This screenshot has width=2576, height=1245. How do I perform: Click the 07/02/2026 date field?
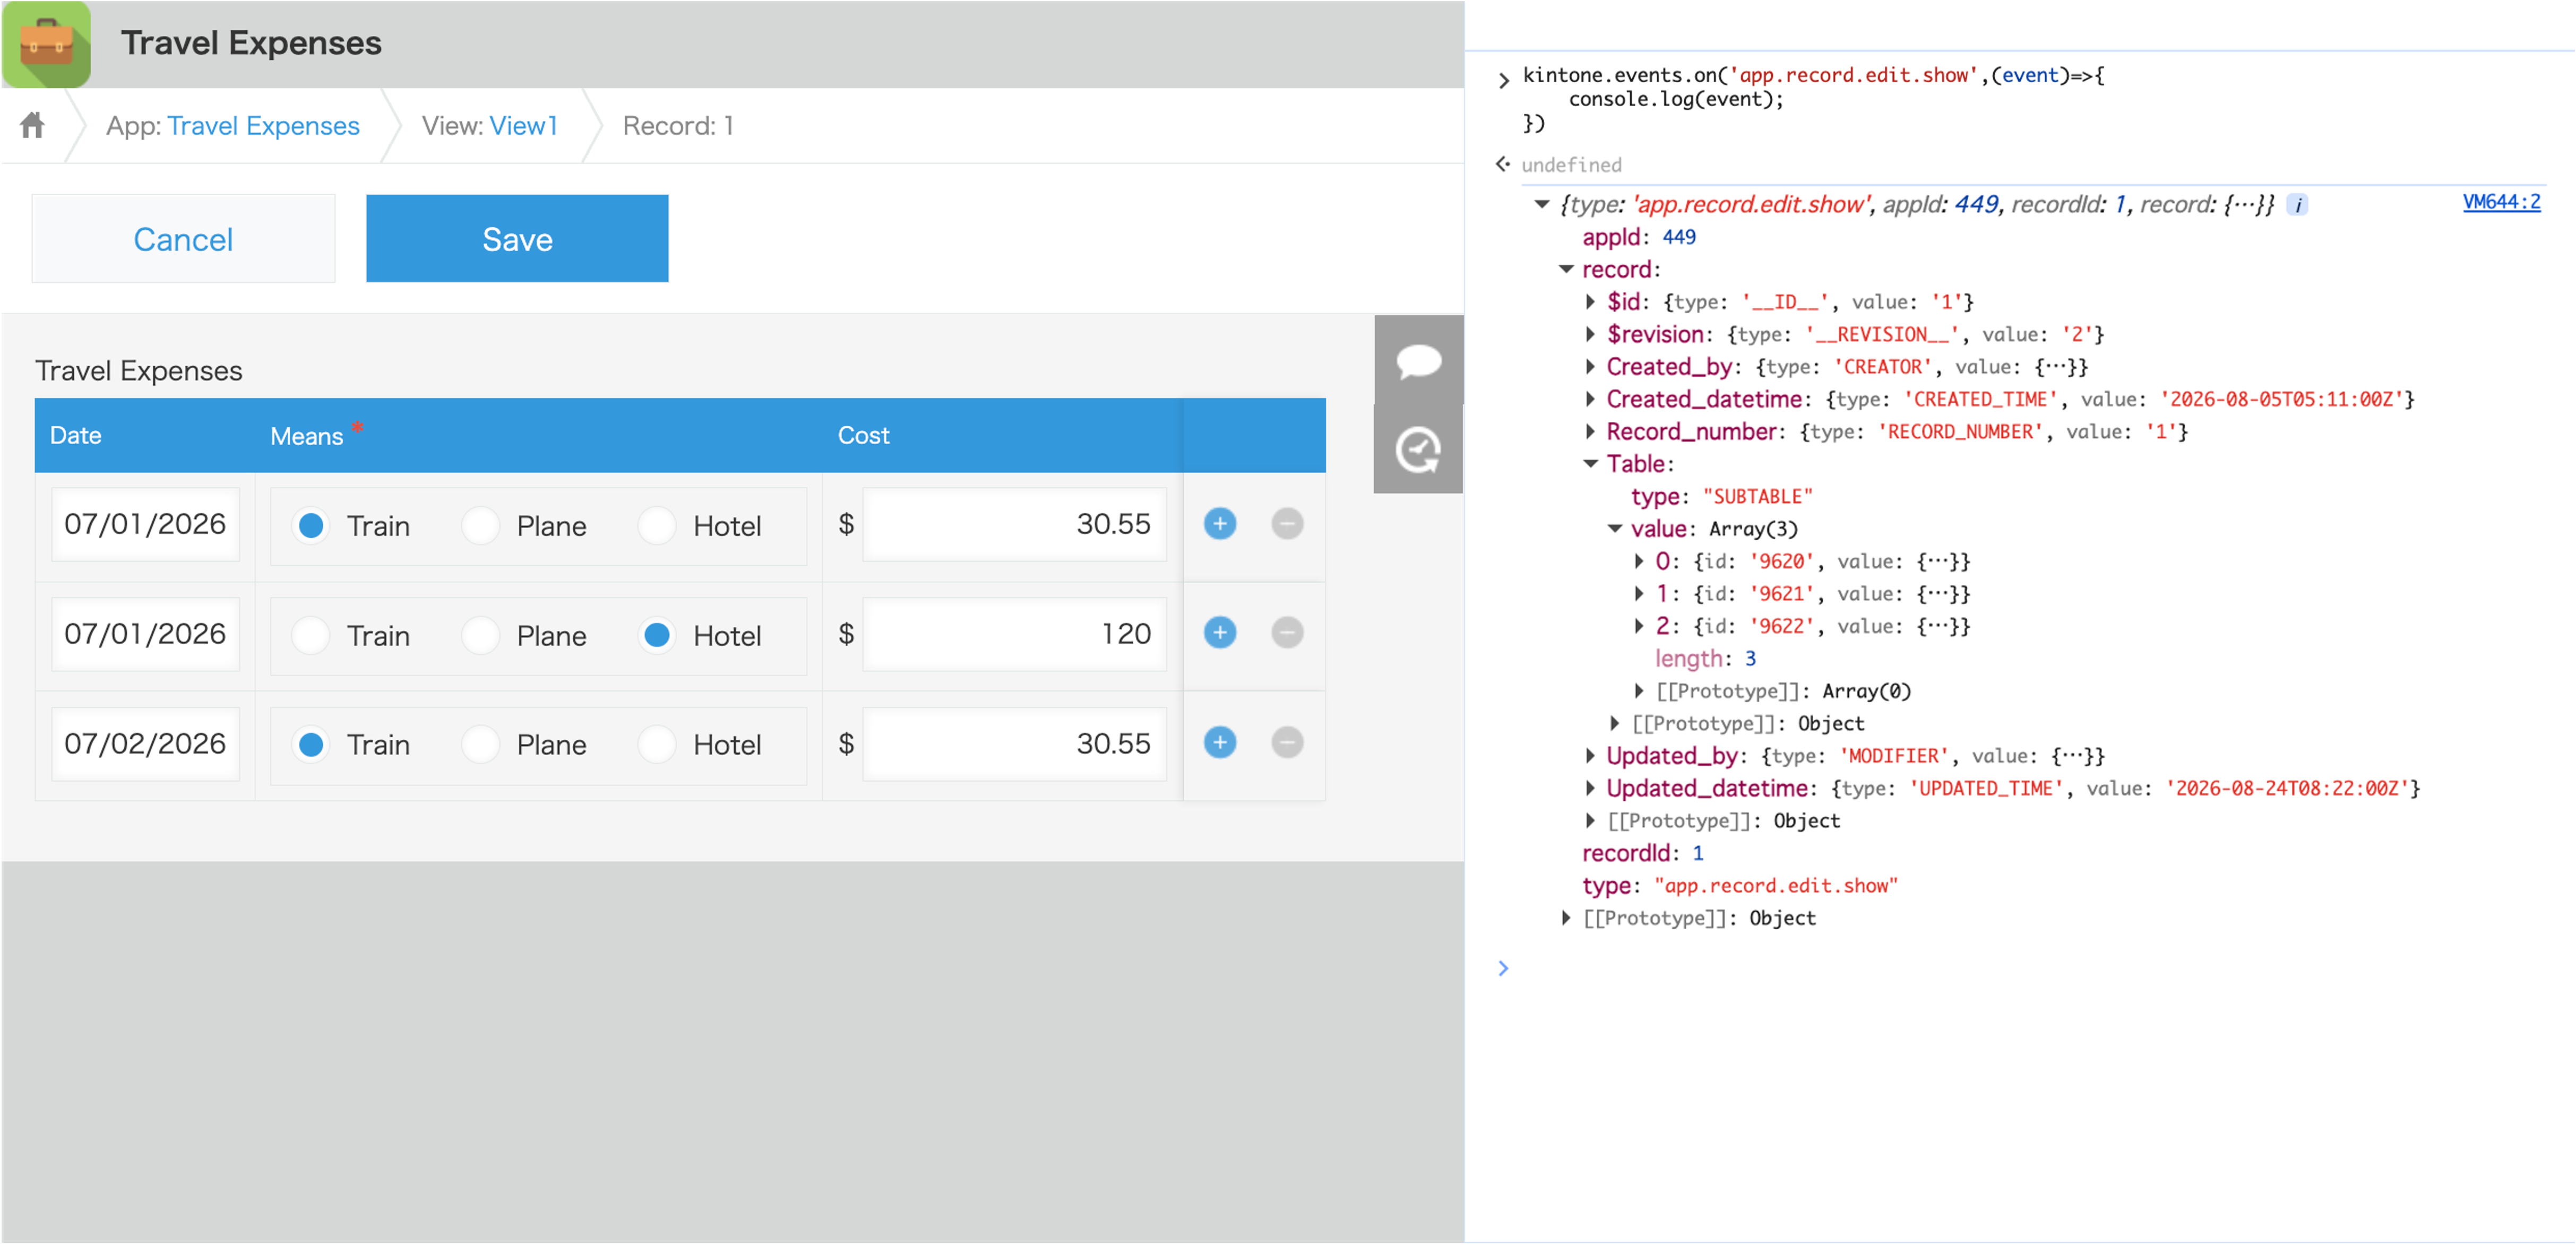click(145, 744)
